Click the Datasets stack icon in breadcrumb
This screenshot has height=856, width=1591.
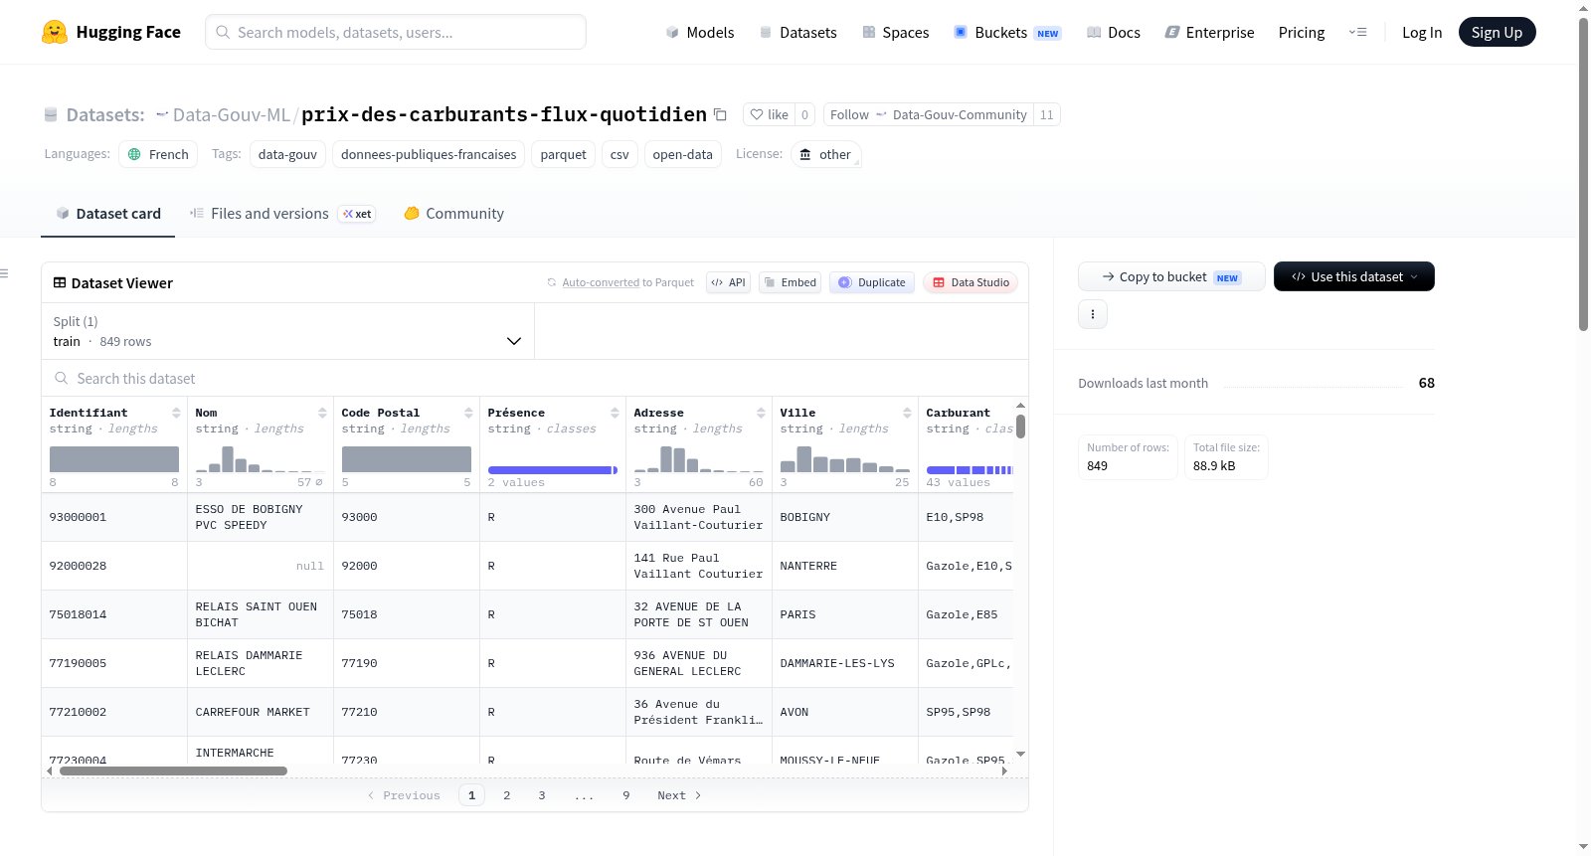pyautogui.click(x=51, y=115)
